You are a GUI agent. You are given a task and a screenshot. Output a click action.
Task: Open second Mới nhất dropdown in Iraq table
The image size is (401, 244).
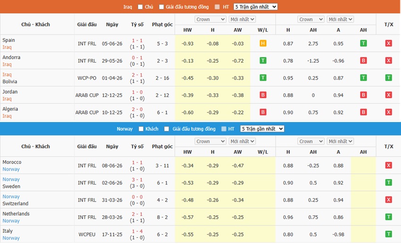point(341,19)
